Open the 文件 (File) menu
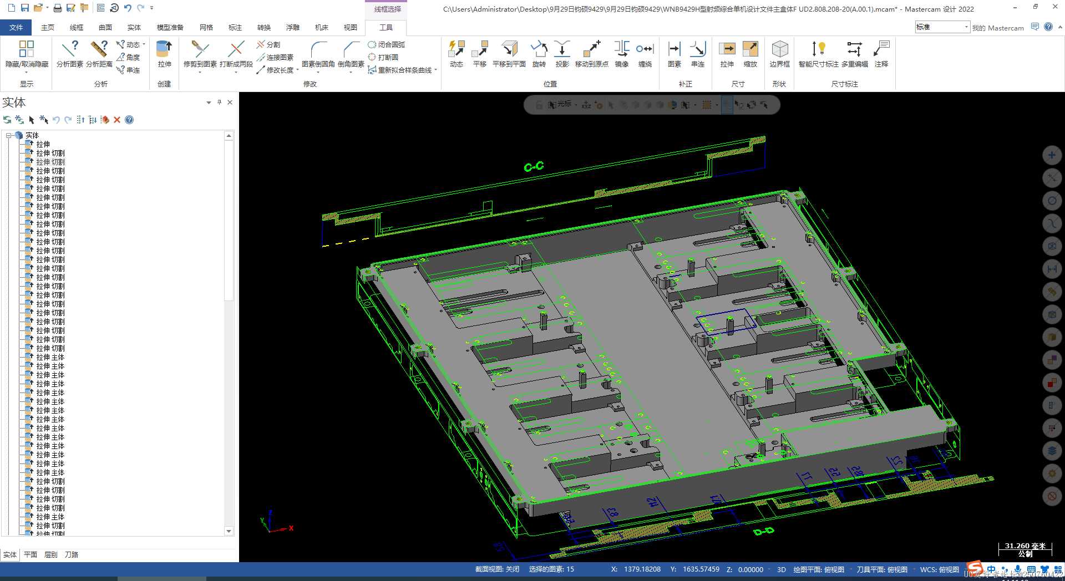This screenshot has height=581, width=1065. pyautogui.click(x=16, y=27)
